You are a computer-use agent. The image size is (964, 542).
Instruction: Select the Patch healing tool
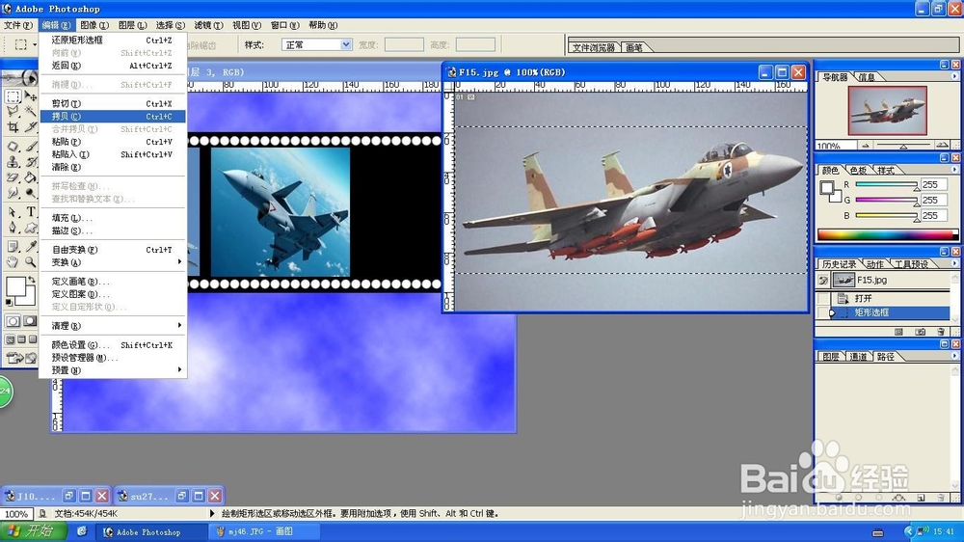13,147
